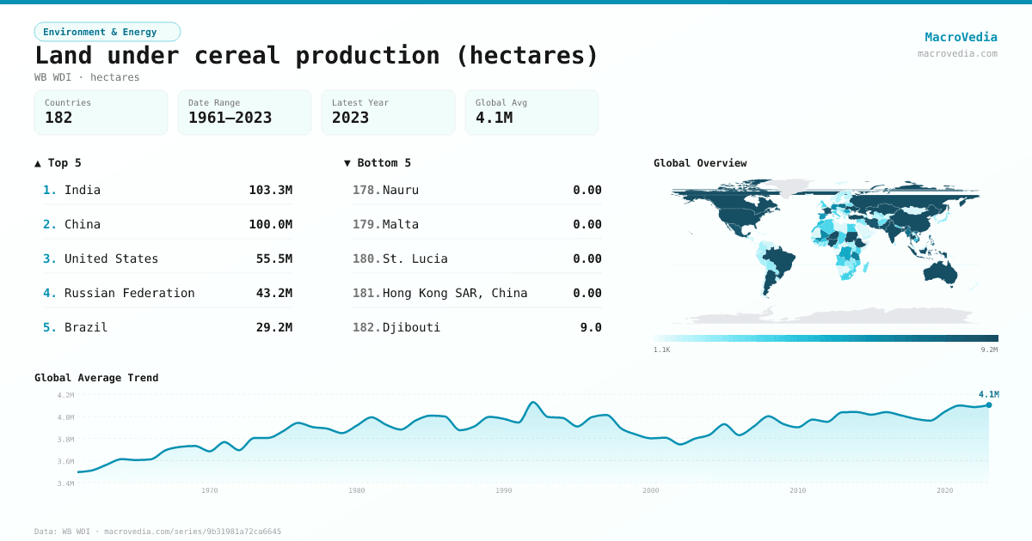Image resolution: width=1032 pixels, height=541 pixels.
Task: Select the Countries 182 stat card
Action: [101, 112]
